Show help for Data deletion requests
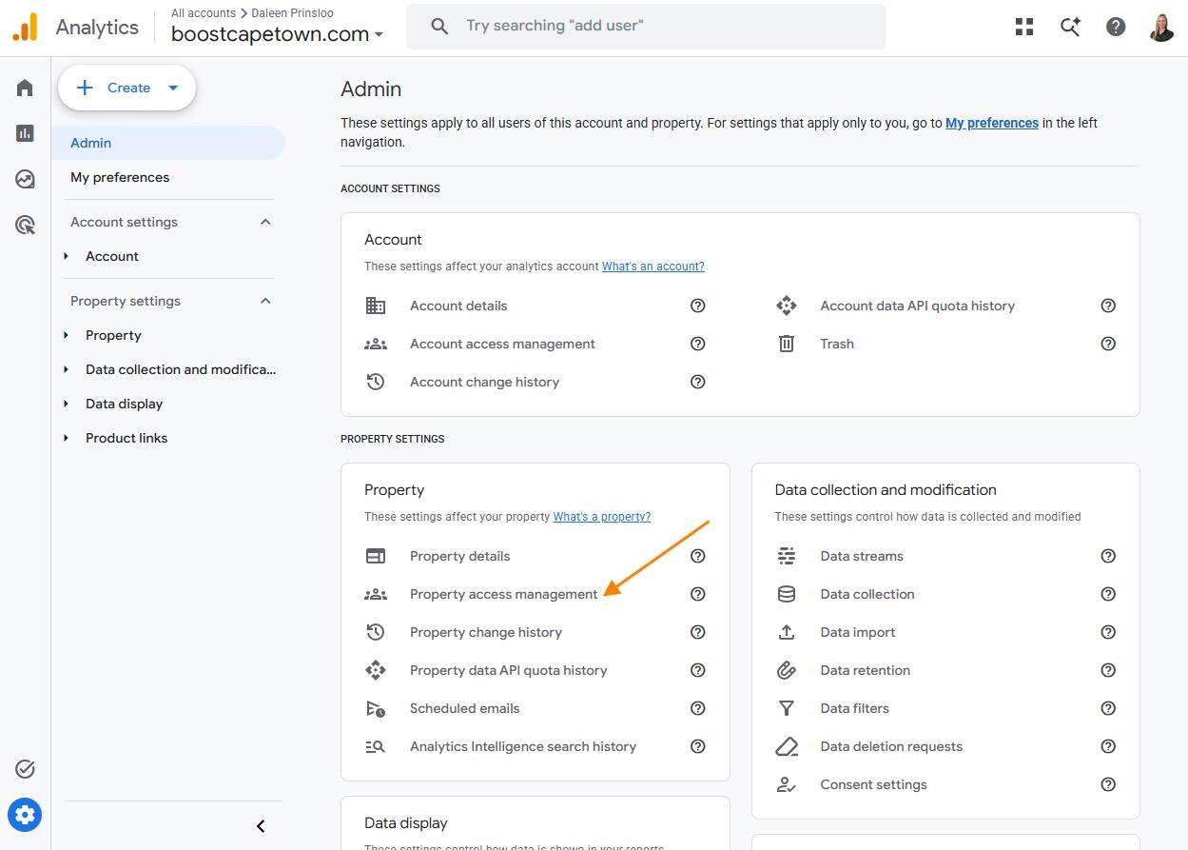 [1108, 746]
